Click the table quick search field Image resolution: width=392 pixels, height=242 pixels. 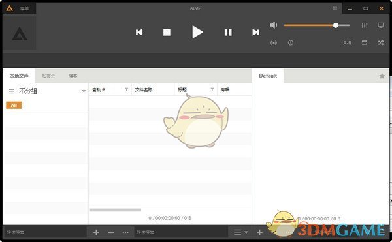coord(181,232)
